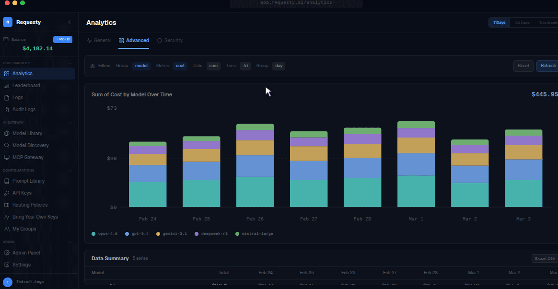Screen dimensions: 558x289
Task: Open the Metric cost filter dropdown
Action: (x=180, y=66)
